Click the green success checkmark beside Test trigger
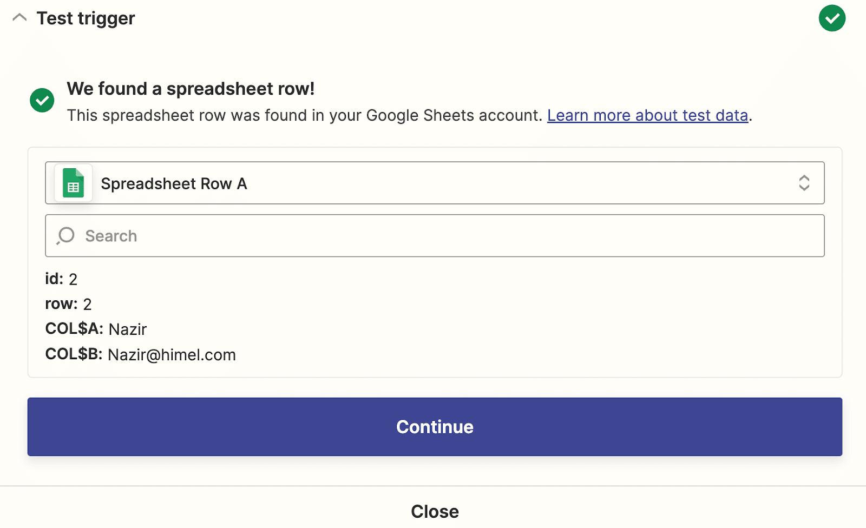This screenshot has width=866, height=528. tap(832, 18)
